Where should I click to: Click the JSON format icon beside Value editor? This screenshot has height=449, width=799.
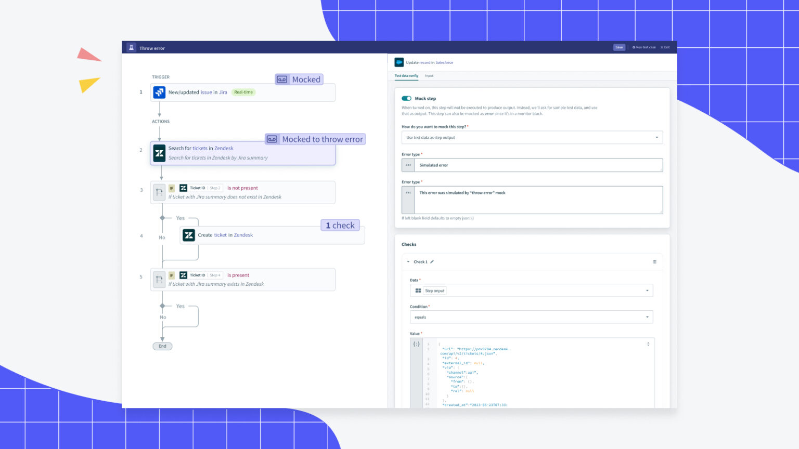(x=416, y=344)
